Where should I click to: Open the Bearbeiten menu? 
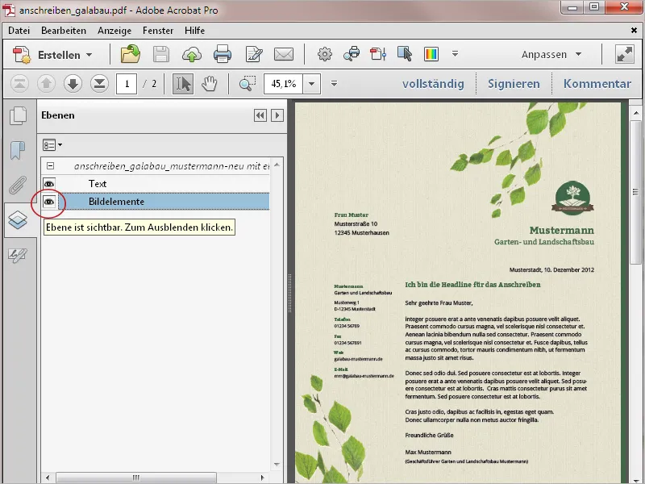64,31
